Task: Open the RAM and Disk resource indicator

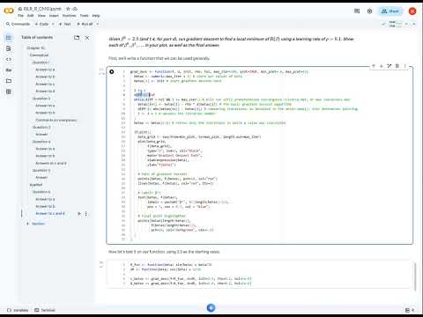Action: [396, 24]
